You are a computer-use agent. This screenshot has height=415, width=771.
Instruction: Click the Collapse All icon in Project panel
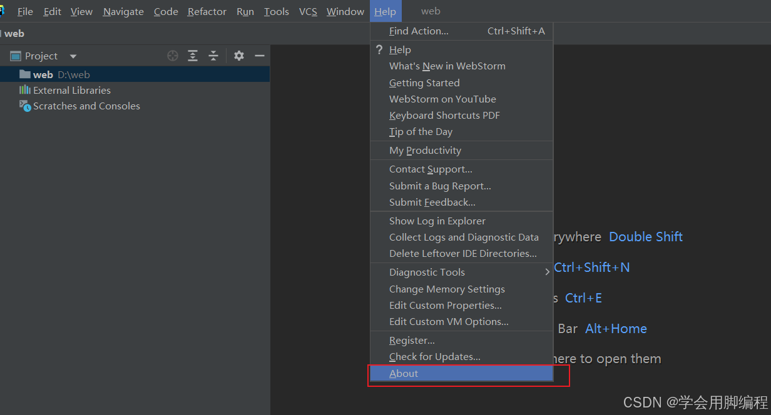[x=213, y=56]
